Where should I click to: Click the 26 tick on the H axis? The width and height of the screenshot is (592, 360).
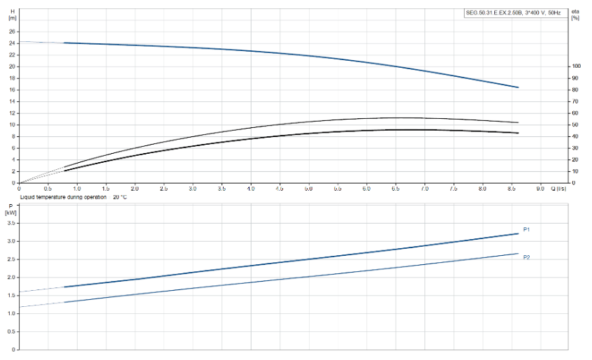12,31
